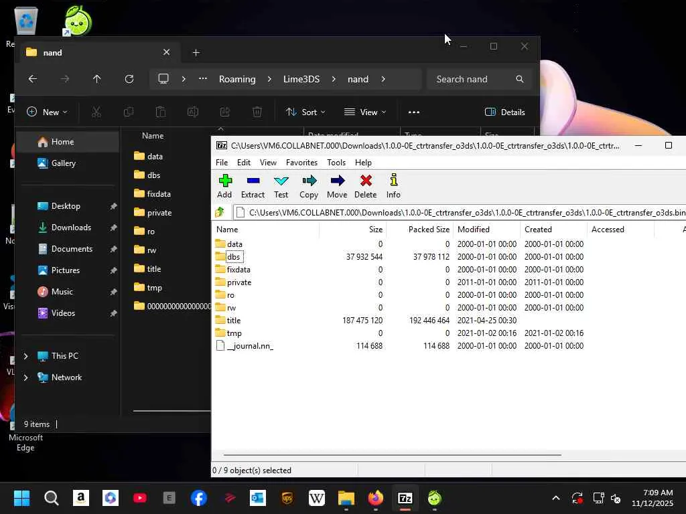Image resolution: width=686 pixels, height=514 pixels.
Task: Expand the This PC tree node
Action: [26, 356]
